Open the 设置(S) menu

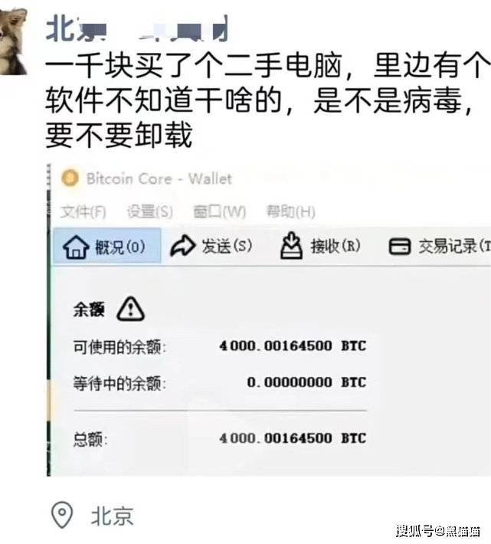pyautogui.click(x=150, y=211)
